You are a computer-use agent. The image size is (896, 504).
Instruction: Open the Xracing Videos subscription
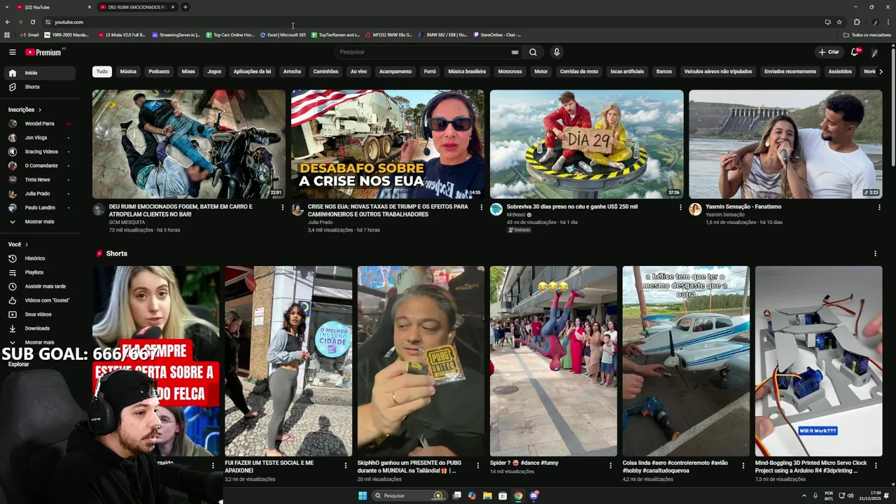click(x=39, y=152)
